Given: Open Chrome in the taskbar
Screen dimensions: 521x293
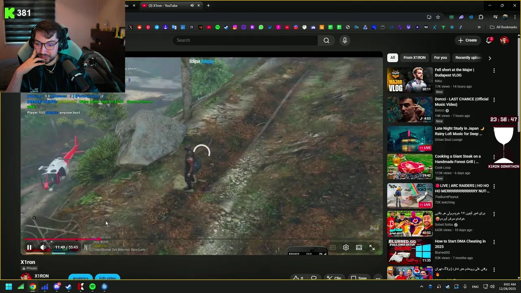Looking at the screenshot, I should click(x=33, y=286).
